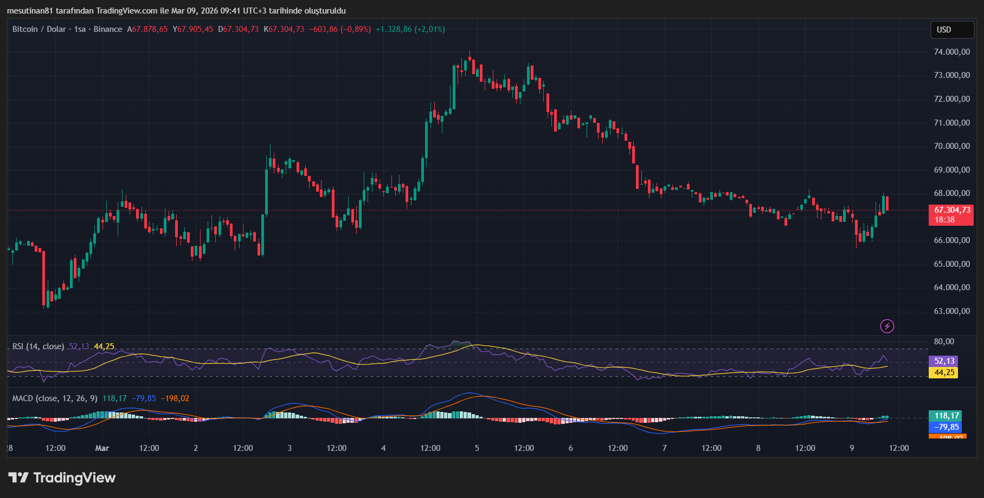Click the high value Y67.905,45
This screenshot has width=984, height=498.
[x=193, y=29]
